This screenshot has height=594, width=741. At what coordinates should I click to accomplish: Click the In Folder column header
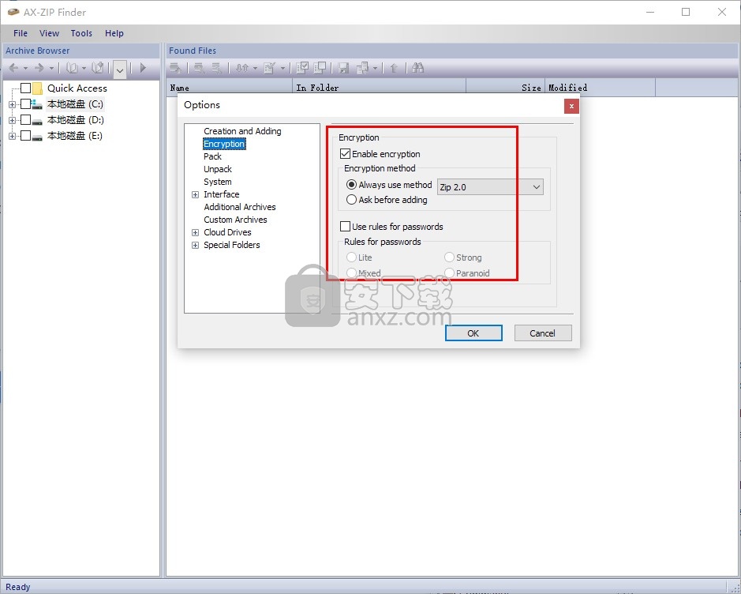(x=380, y=88)
